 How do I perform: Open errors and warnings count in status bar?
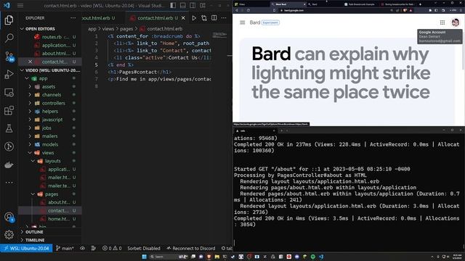point(112,248)
